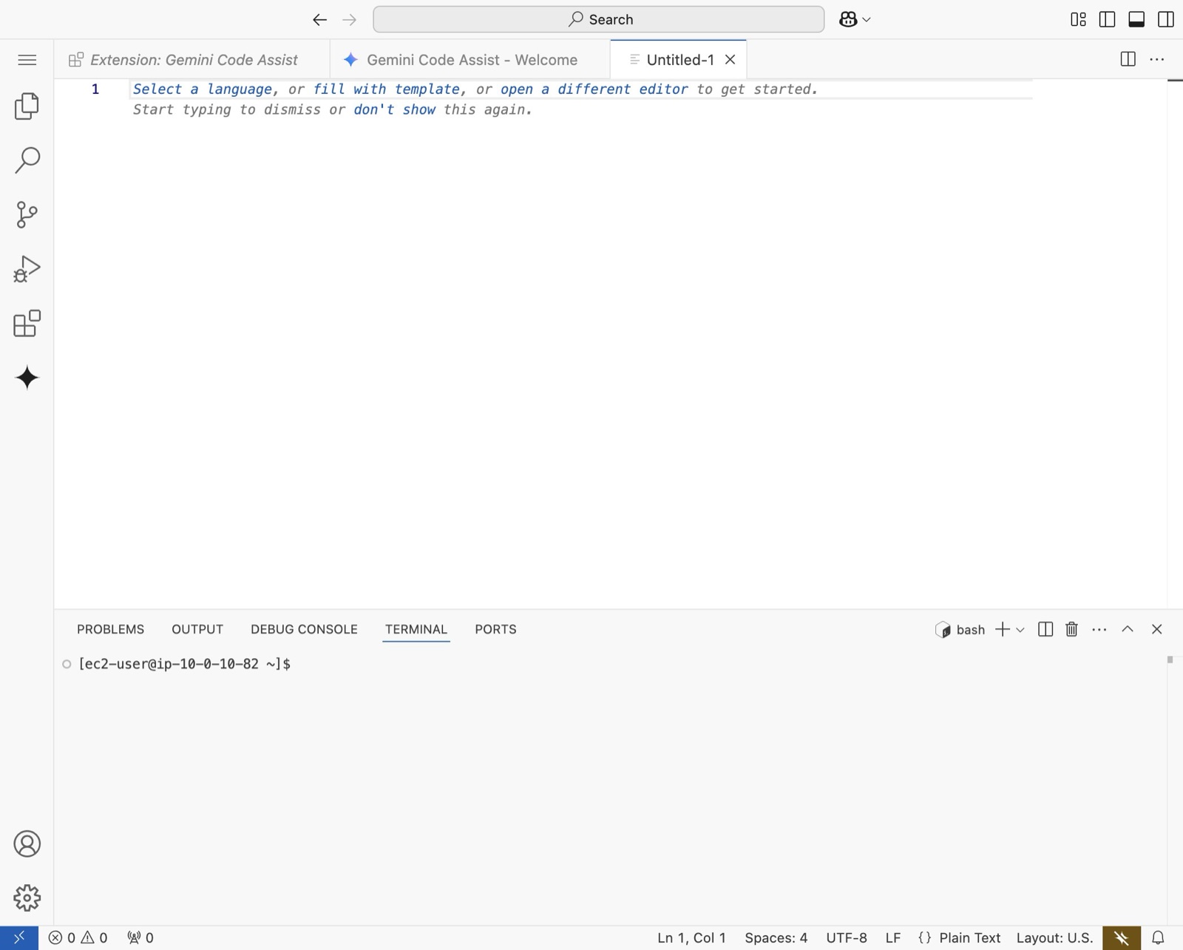
Task: Open the hamburger application menu
Action: click(x=27, y=60)
